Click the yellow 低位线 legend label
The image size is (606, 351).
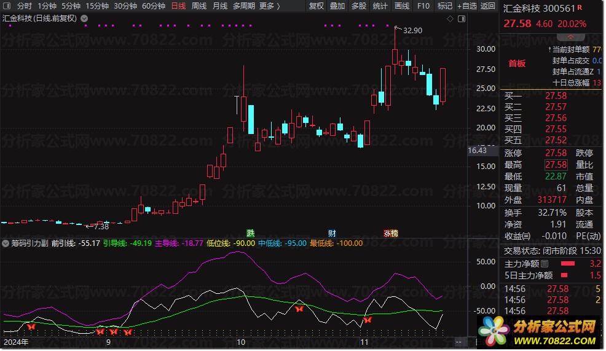click(218, 243)
